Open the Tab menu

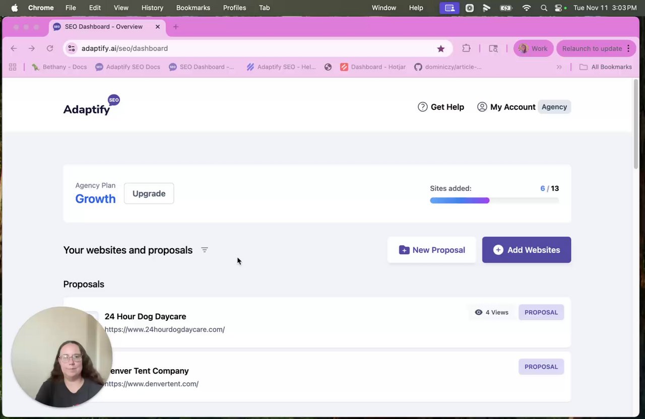pos(264,8)
